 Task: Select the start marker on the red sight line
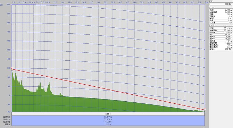12,69
